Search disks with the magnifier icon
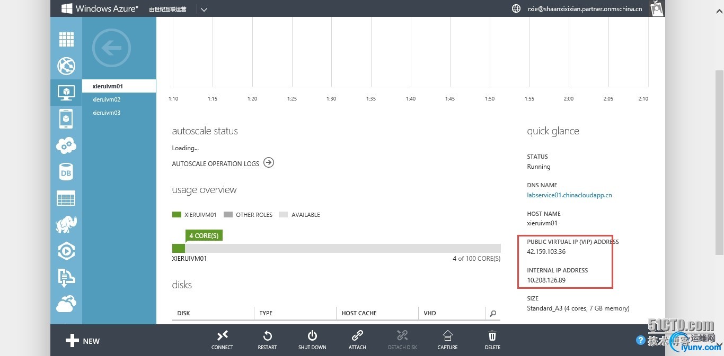Screen dimensions: 724x356 493,313
